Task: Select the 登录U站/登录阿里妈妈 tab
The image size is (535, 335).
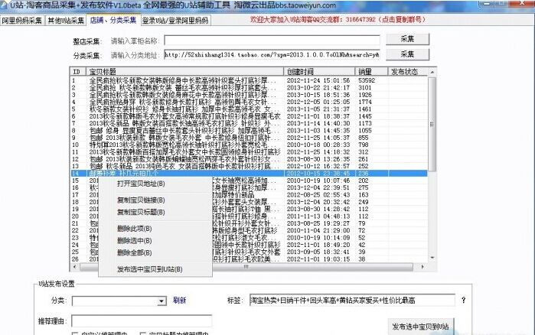Action: coord(175,21)
